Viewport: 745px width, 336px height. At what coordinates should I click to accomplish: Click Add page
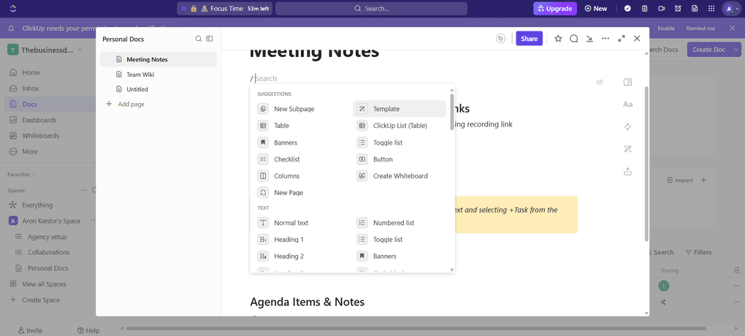125,104
